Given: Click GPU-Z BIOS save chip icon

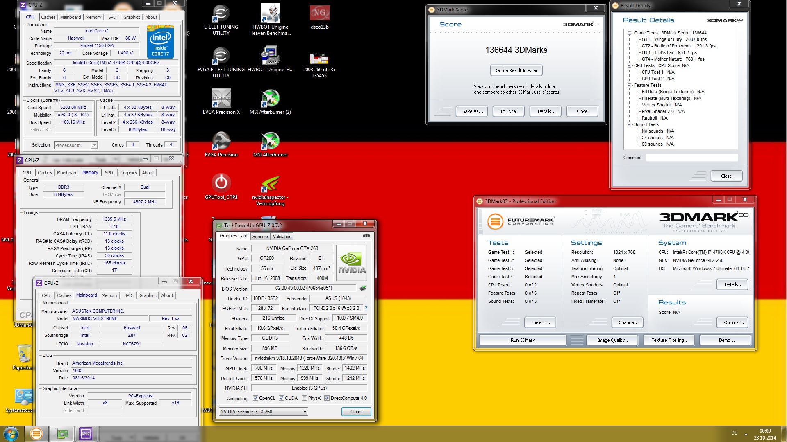Looking at the screenshot, I should point(363,288).
